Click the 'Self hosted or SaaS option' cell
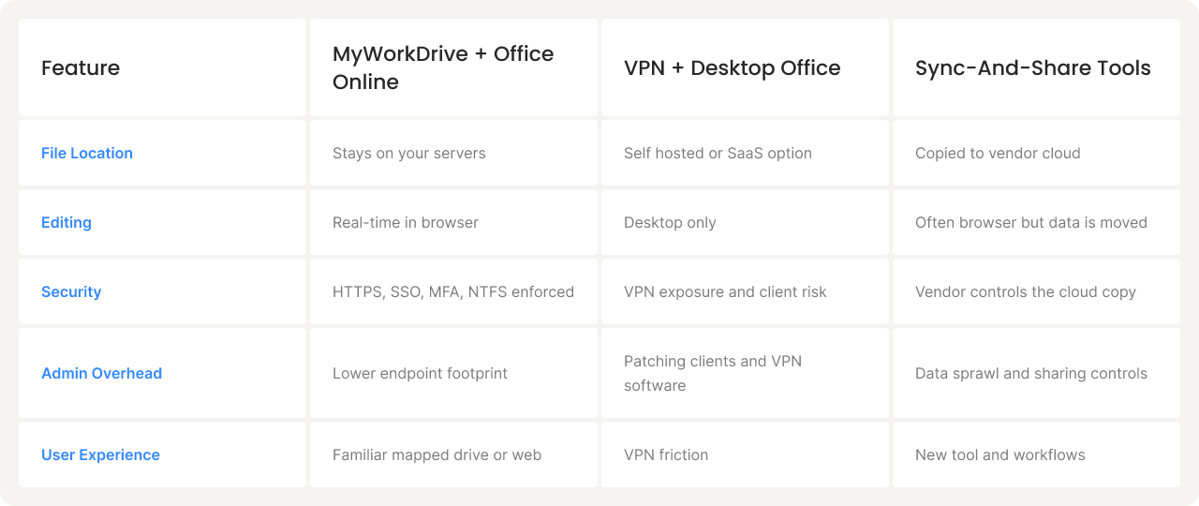 (718, 153)
